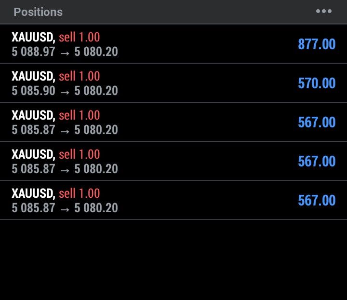Tap the XAUUSD symbol in the fourth position
Image resolution: width=347 pixels, height=300 pixels.
(33, 154)
